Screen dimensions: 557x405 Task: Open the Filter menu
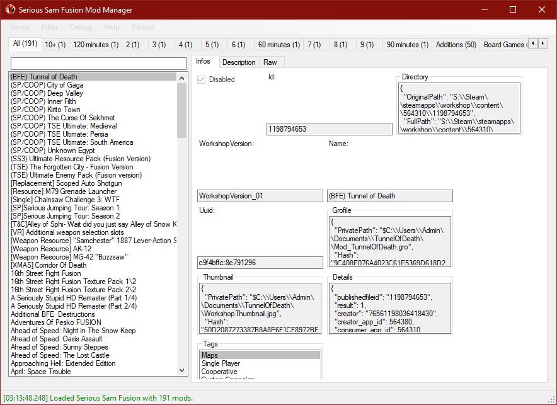[50, 27]
